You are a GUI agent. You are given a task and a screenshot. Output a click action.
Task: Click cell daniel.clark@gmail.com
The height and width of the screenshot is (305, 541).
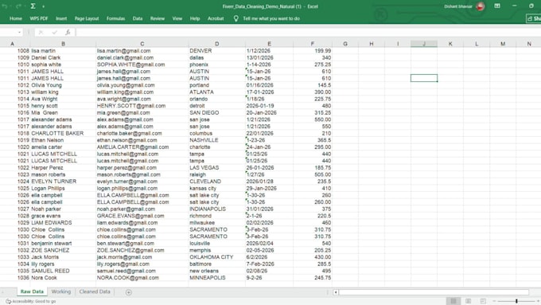pos(142,57)
